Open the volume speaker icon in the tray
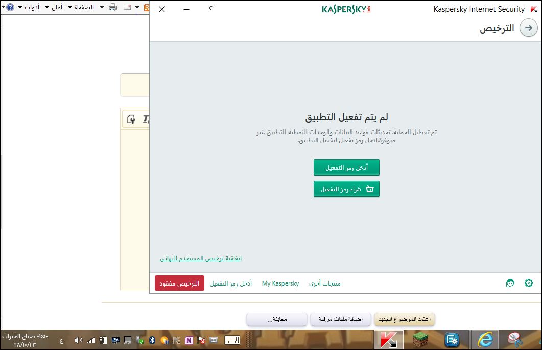Viewport: 542px width, 350px height. pyautogui.click(x=79, y=340)
